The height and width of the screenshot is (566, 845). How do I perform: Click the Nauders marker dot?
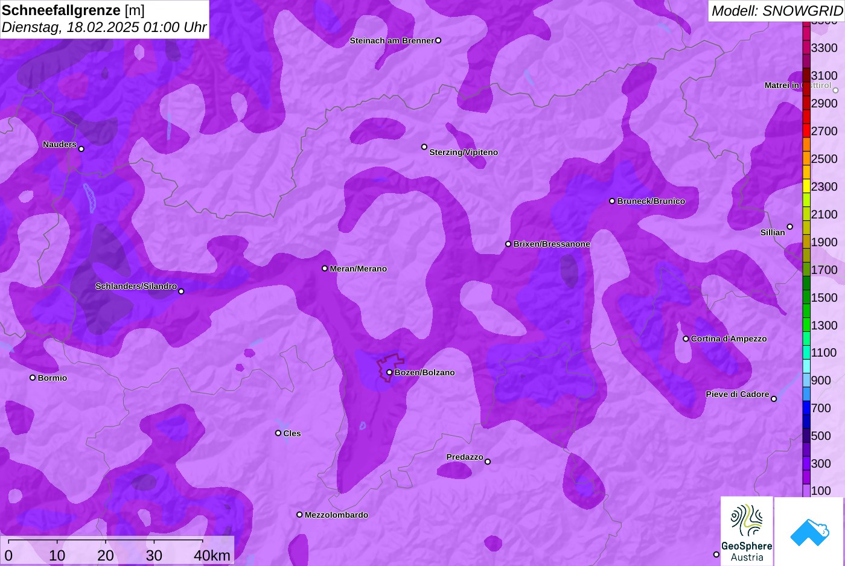point(81,149)
